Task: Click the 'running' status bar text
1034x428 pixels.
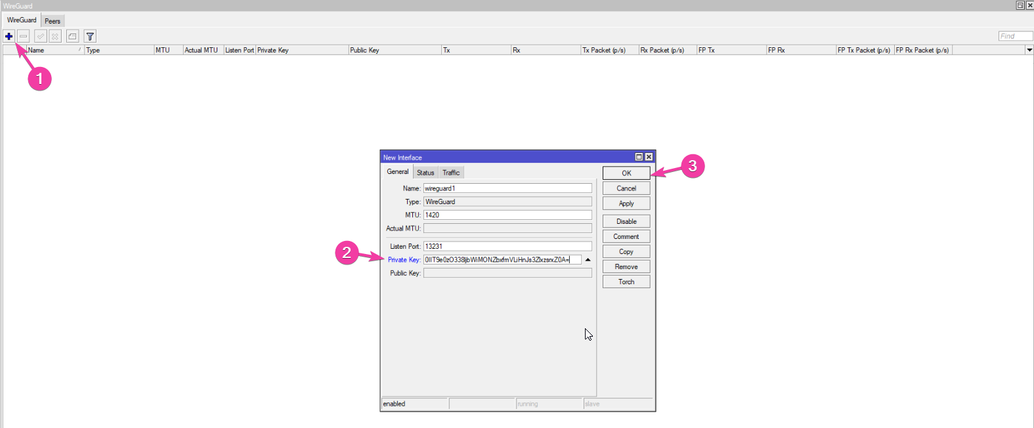Action: pos(527,404)
